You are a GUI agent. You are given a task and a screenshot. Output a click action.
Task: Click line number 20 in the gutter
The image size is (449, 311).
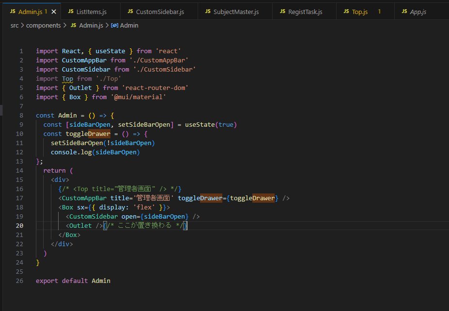tap(19, 225)
